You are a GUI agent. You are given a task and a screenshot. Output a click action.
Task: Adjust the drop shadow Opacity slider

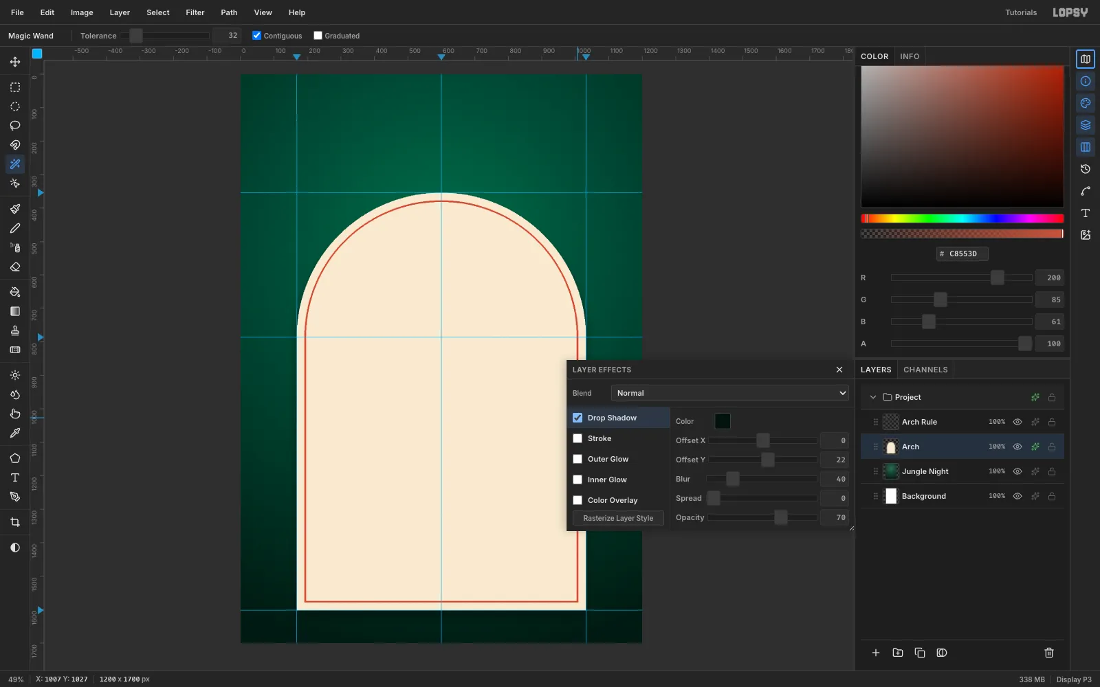click(x=763, y=517)
